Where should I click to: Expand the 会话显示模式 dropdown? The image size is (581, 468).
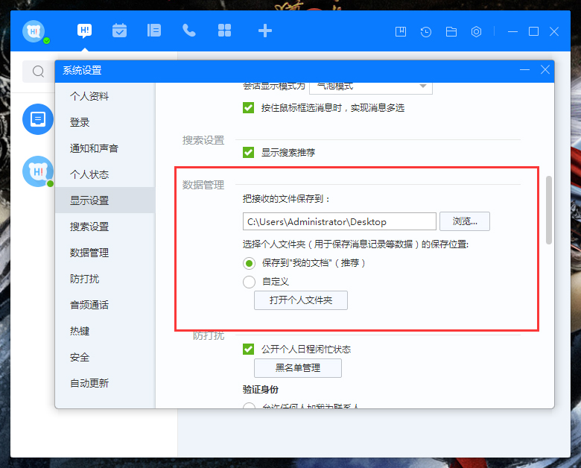(370, 86)
